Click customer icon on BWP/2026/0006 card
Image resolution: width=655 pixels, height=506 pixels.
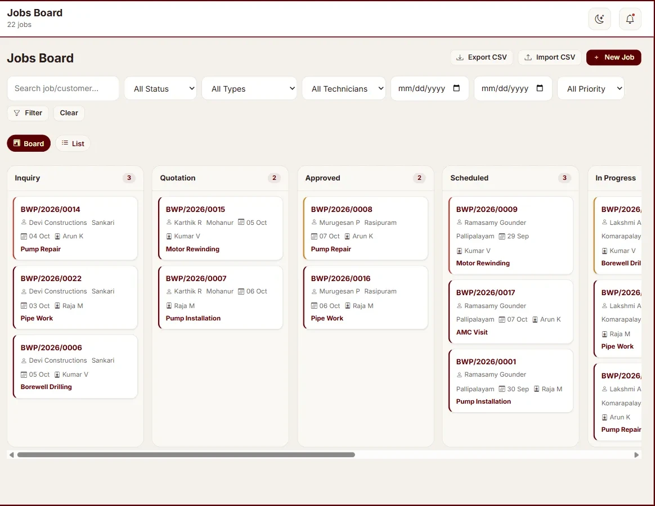pyautogui.click(x=24, y=360)
